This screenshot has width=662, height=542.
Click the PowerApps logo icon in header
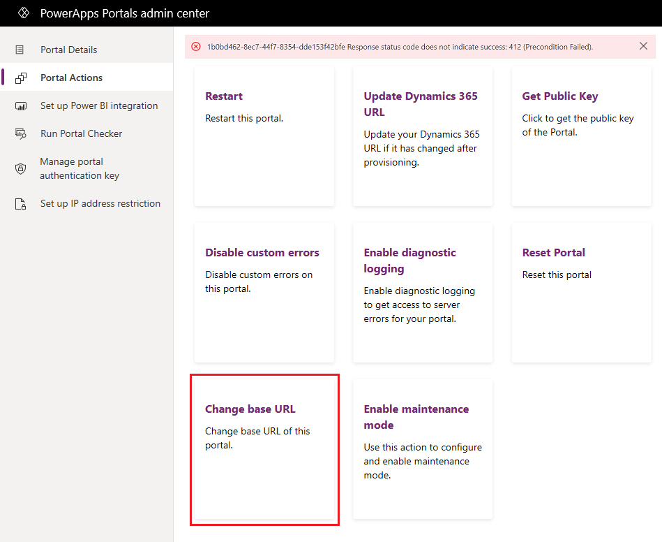[24, 13]
